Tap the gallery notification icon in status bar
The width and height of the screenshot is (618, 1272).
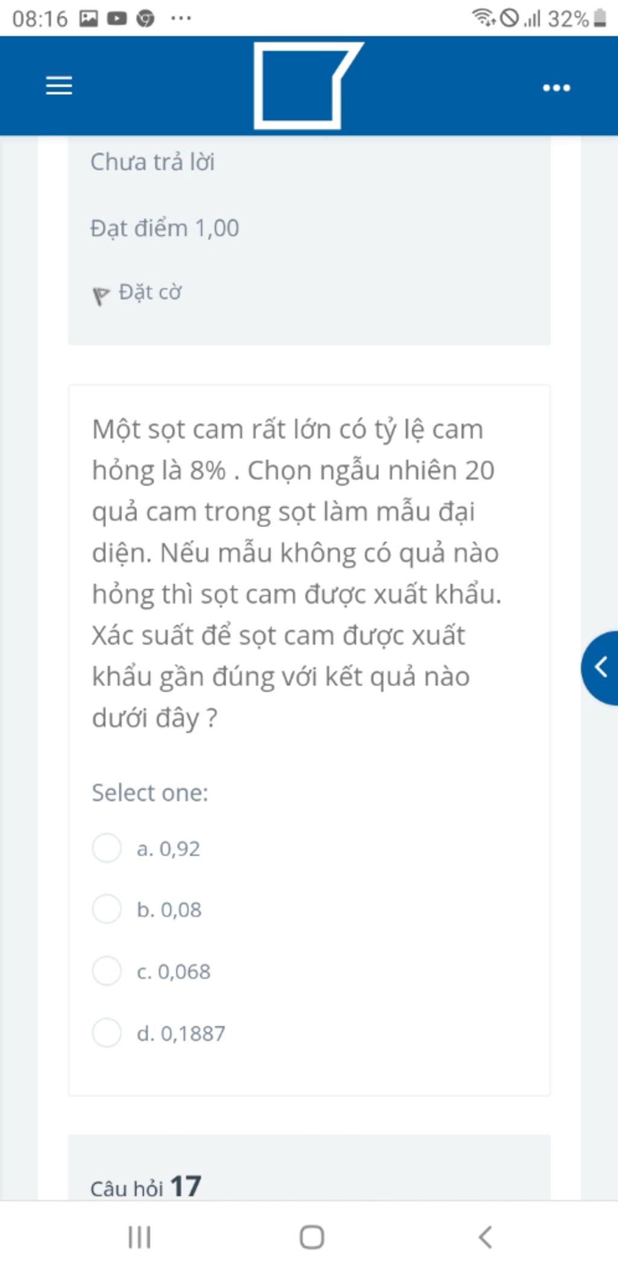[x=89, y=19]
